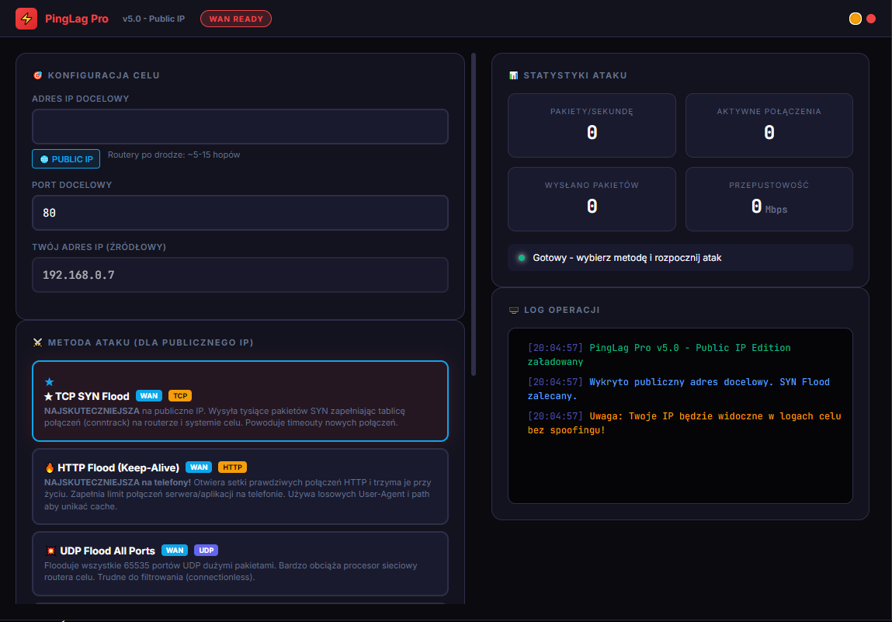Screen dimensions: 892x622
Task: Click the flame icon beside HTTP Flood
Action: point(50,467)
